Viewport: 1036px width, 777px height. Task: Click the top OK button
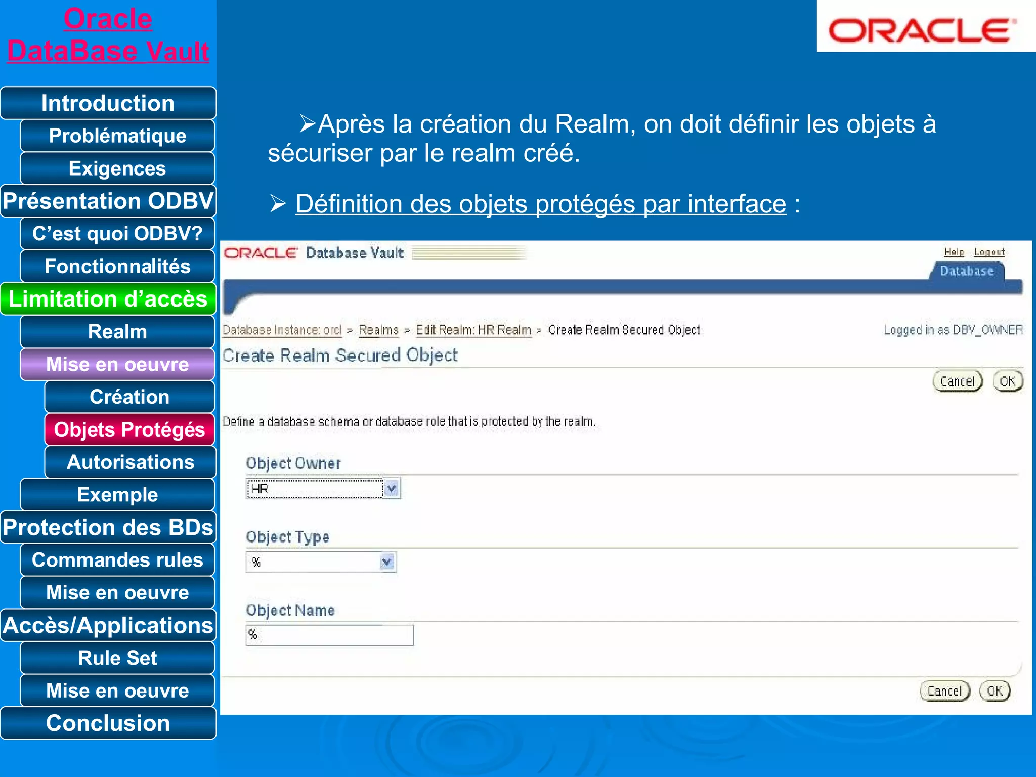(1008, 381)
